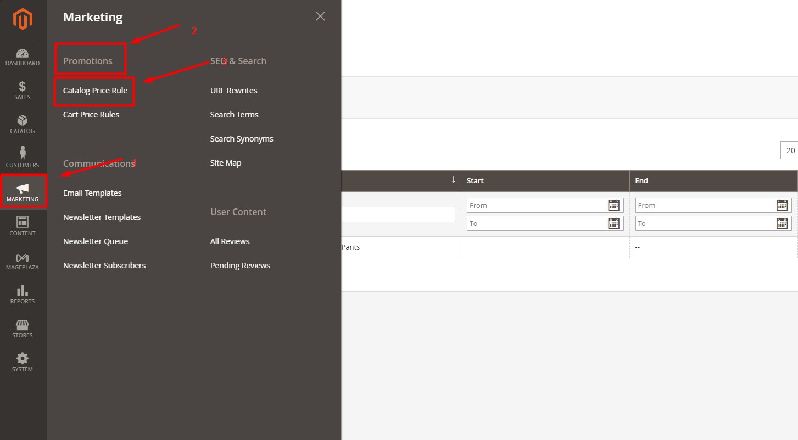Open the Newsletter Subscribers link

(104, 266)
